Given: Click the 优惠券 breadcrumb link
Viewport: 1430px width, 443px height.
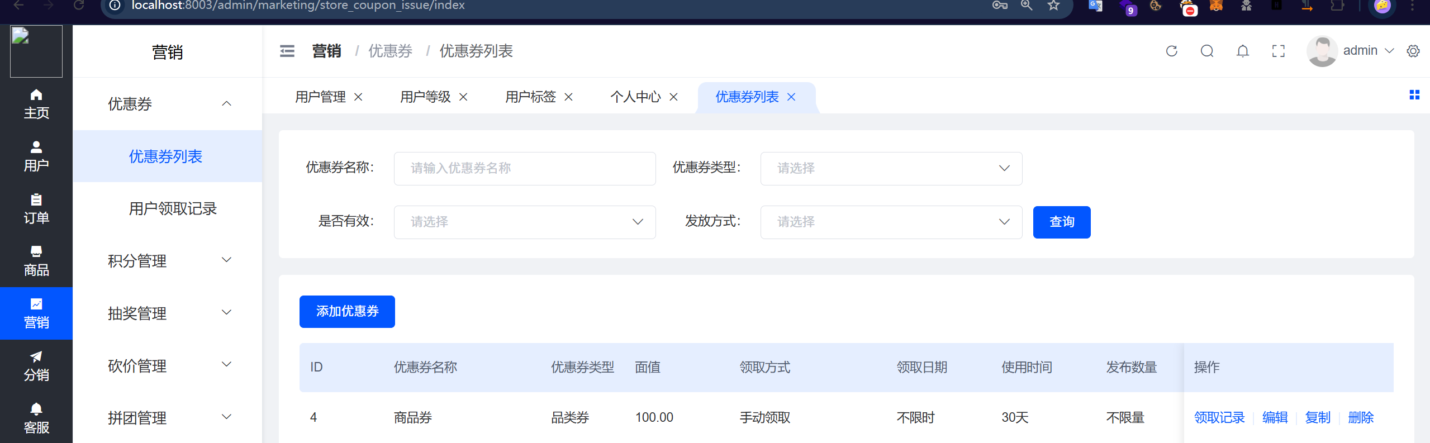Looking at the screenshot, I should click(x=390, y=51).
